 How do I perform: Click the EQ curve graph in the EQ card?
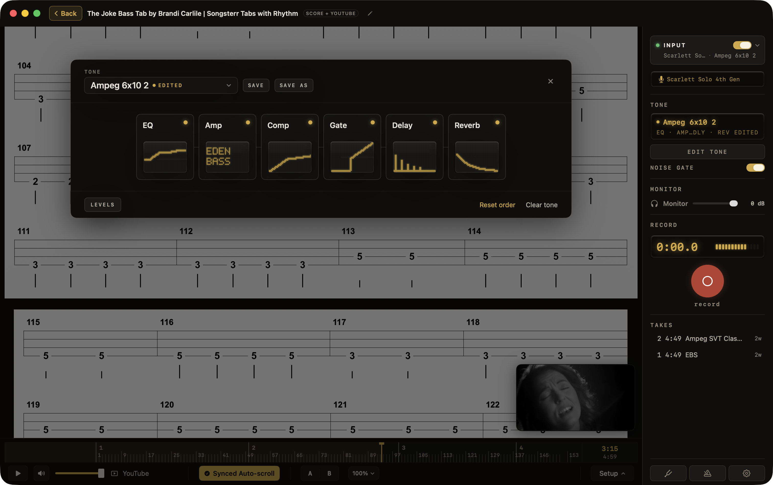tap(165, 157)
